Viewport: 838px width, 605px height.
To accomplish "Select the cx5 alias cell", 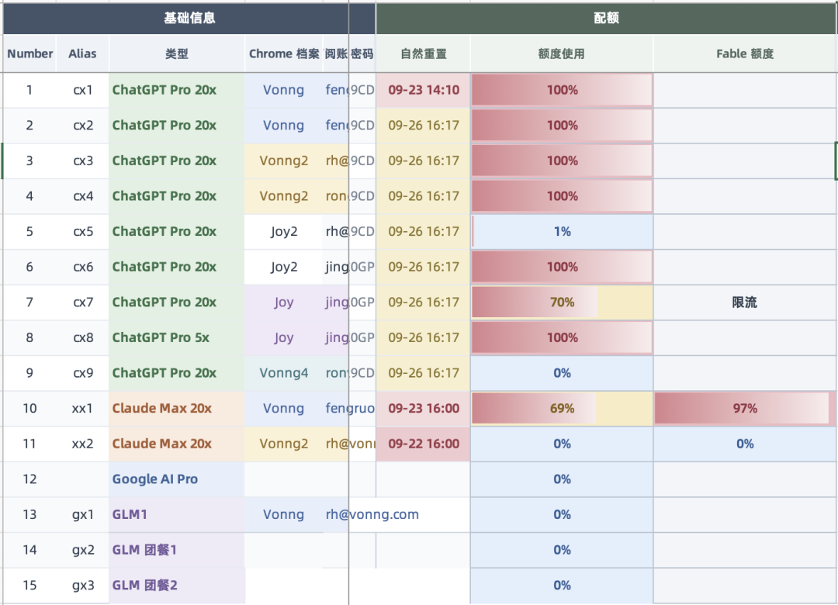I will tap(83, 231).
